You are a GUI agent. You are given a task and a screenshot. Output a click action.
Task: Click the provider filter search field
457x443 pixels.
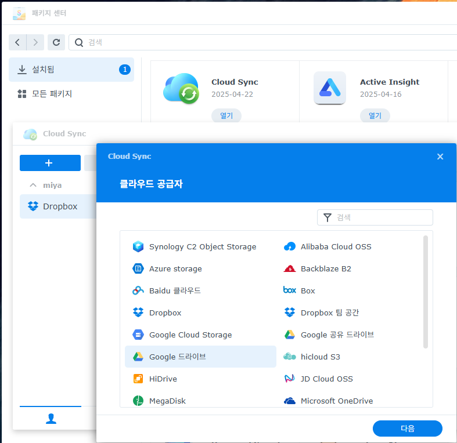click(x=375, y=217)
